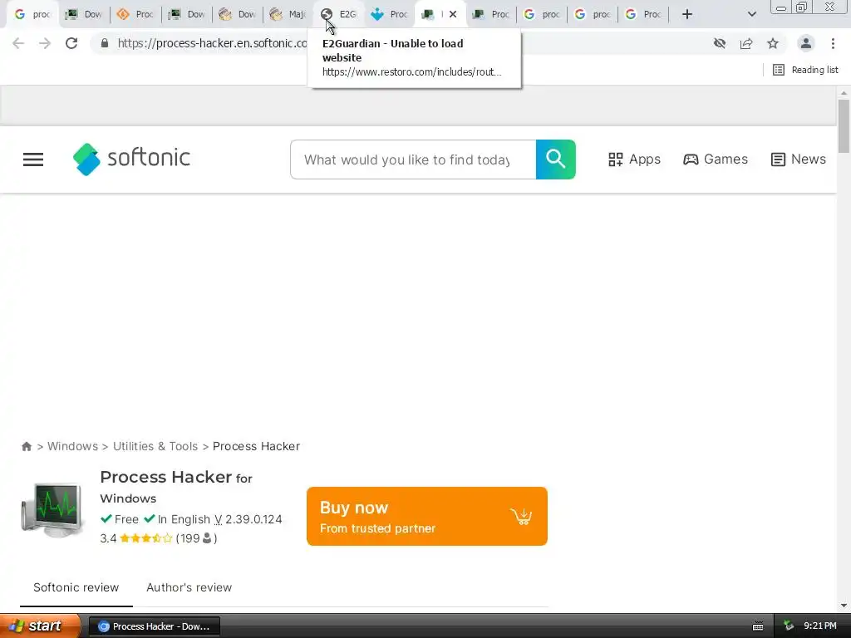Viewport: 851px width, 638px height.
Task: Click the home breadcrumb icon
Action: 27,446
